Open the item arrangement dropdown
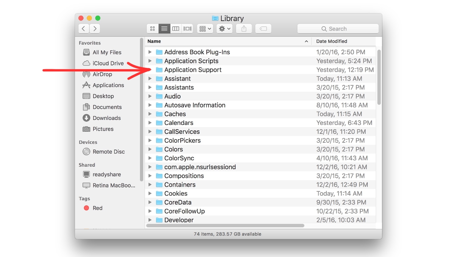Viewport: 457px width, 257px height. coord(205,29)
